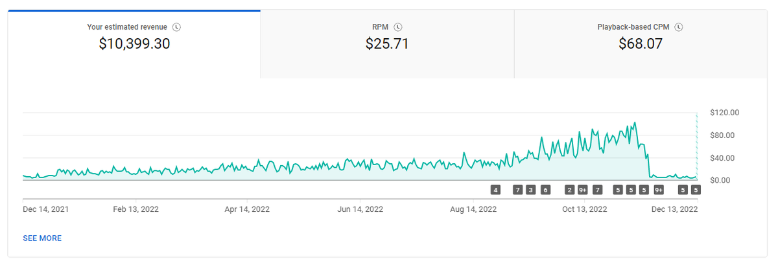Image resolution: width=778 pixels, height=263 pixels.
Task: Click the $120.00 axis label
Action: (x=725, y=113)
